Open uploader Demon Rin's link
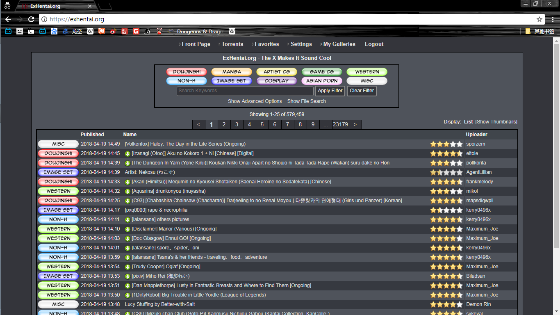Viewport: 560px width, 315px height. click(x=479, y=305)
